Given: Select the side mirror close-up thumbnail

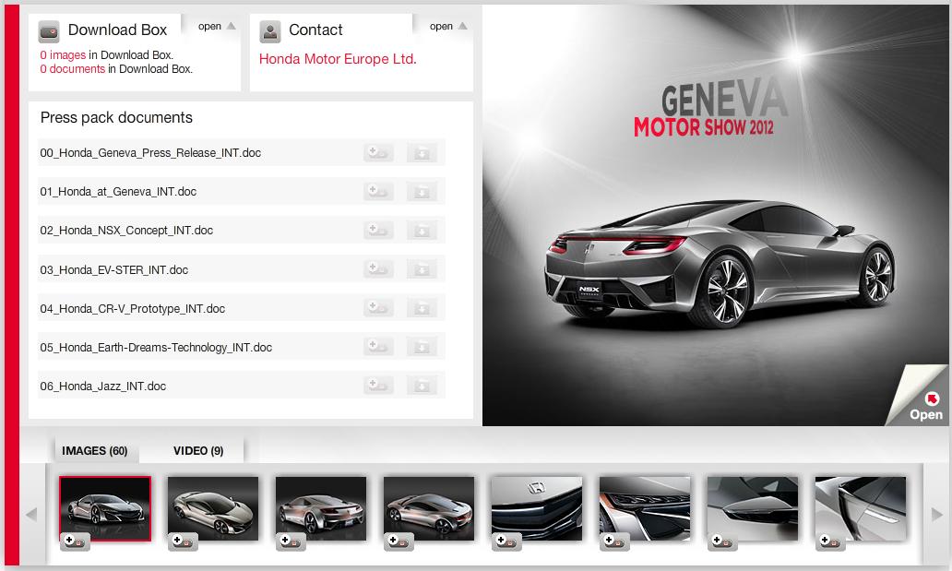Looking at the screenshot, I should (752, 508).
